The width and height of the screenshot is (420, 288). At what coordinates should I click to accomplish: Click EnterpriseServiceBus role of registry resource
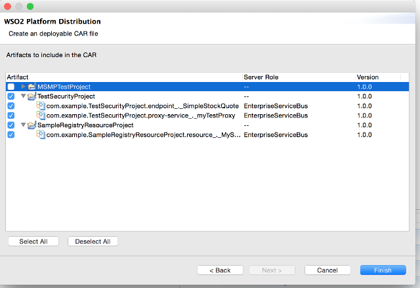click(276, 135)
